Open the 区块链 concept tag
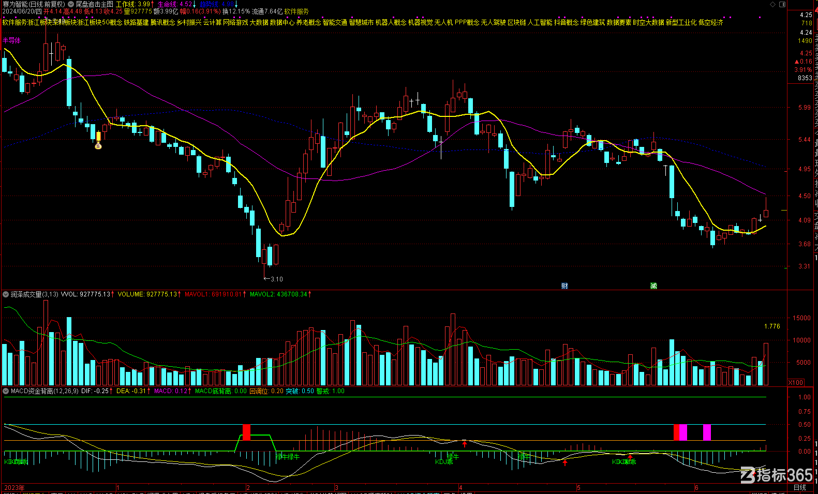Viewport: 818px width, 494px height. coord(517,23)
